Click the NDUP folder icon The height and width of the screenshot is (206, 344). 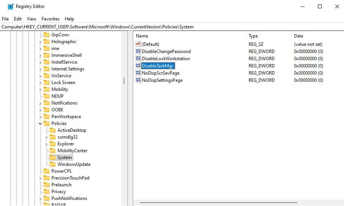47,96
